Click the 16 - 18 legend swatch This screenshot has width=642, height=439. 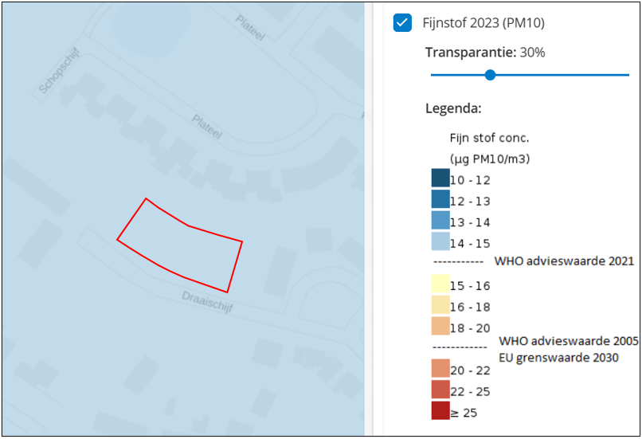[440, 304]
